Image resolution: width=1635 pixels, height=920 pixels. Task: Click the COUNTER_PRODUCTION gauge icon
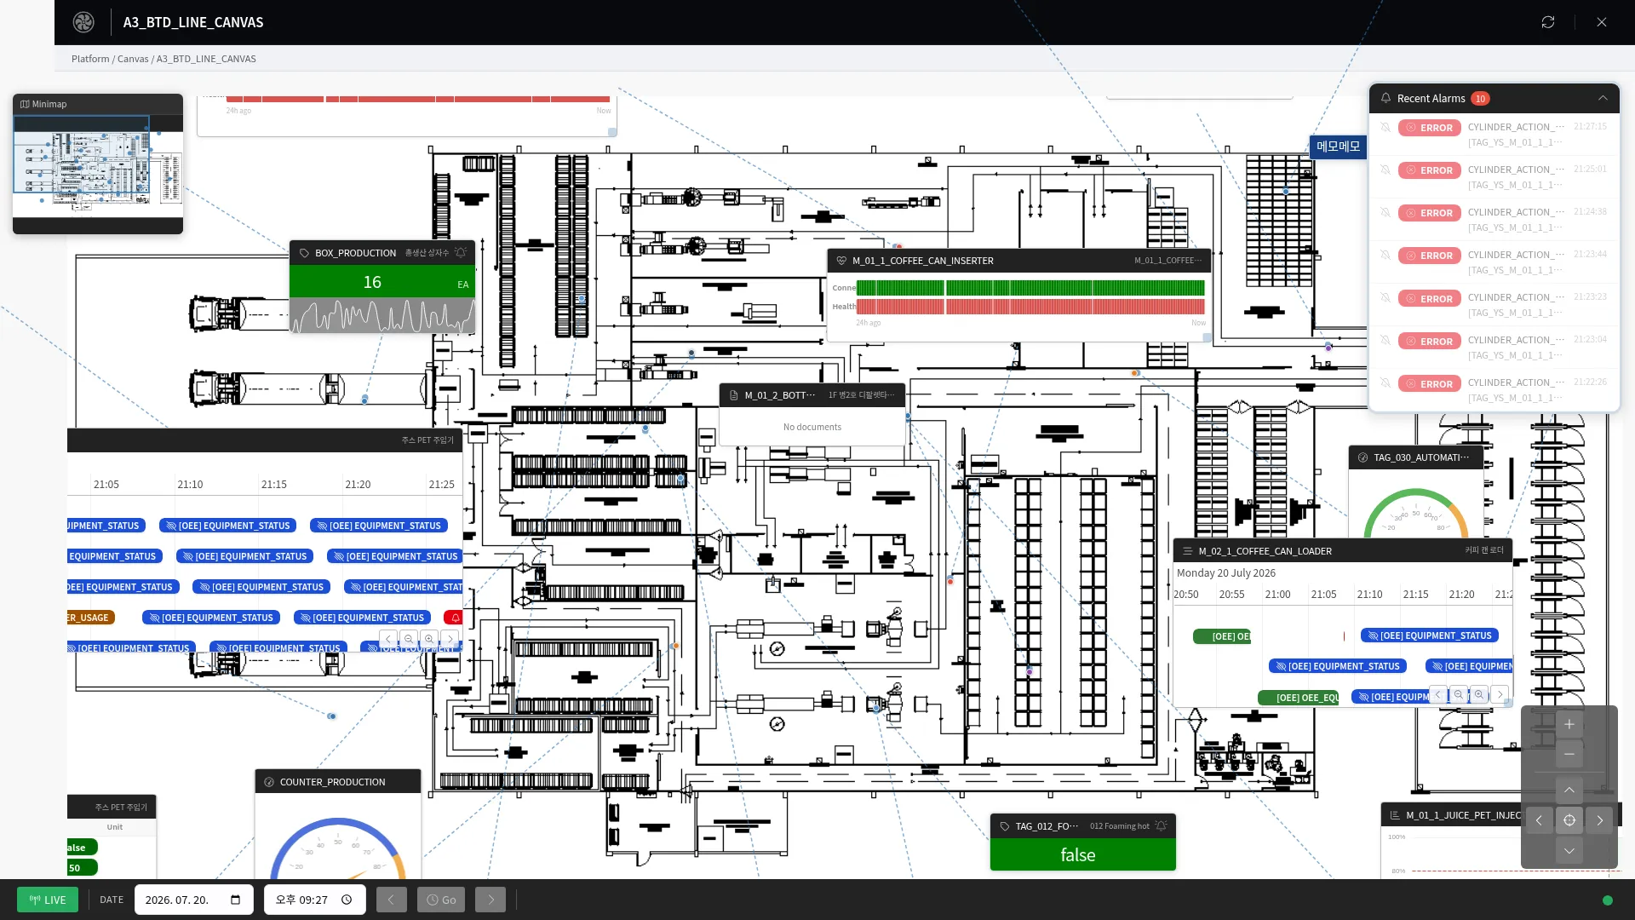coord(269,782)
